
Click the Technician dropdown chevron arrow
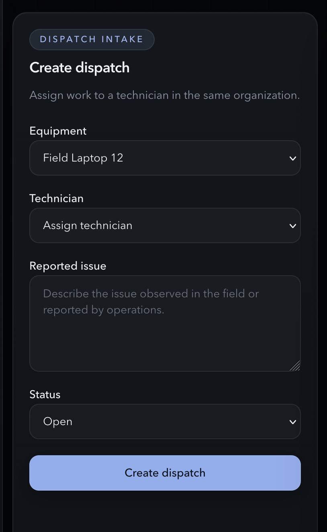tap(293, 225)
